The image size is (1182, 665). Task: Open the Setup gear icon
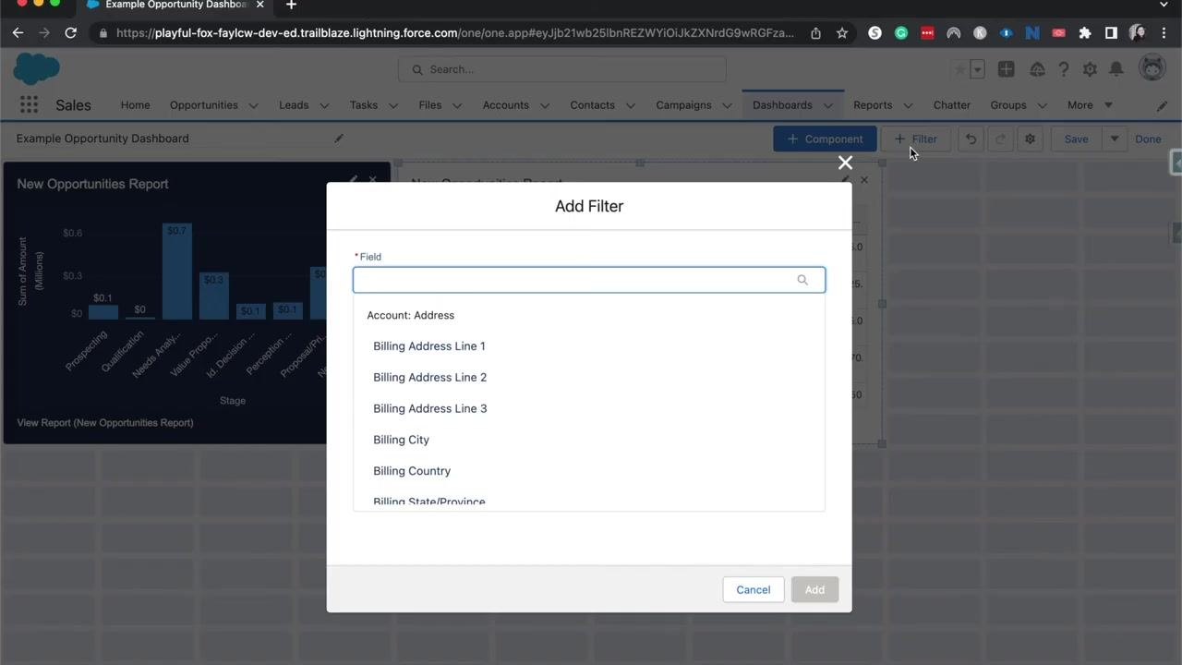(x=1090, y=69)
